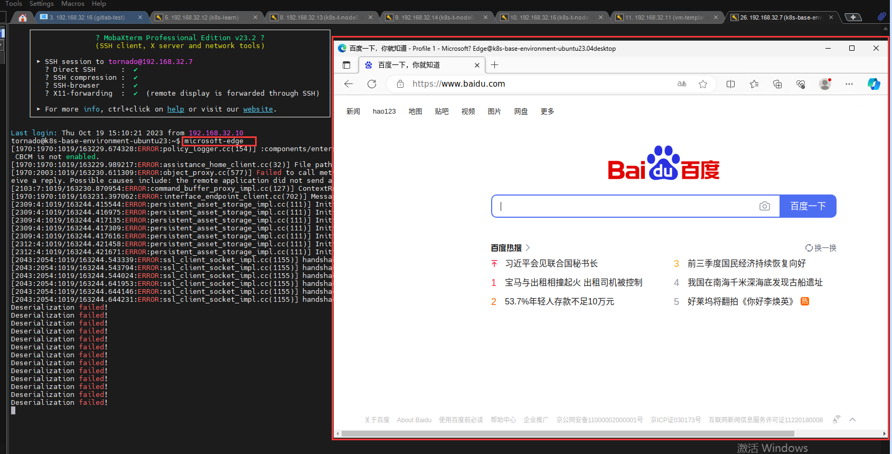Open the Settings menu in MobaXterm
This screenshot has width=892, height=454.
[x=42, y=4]
